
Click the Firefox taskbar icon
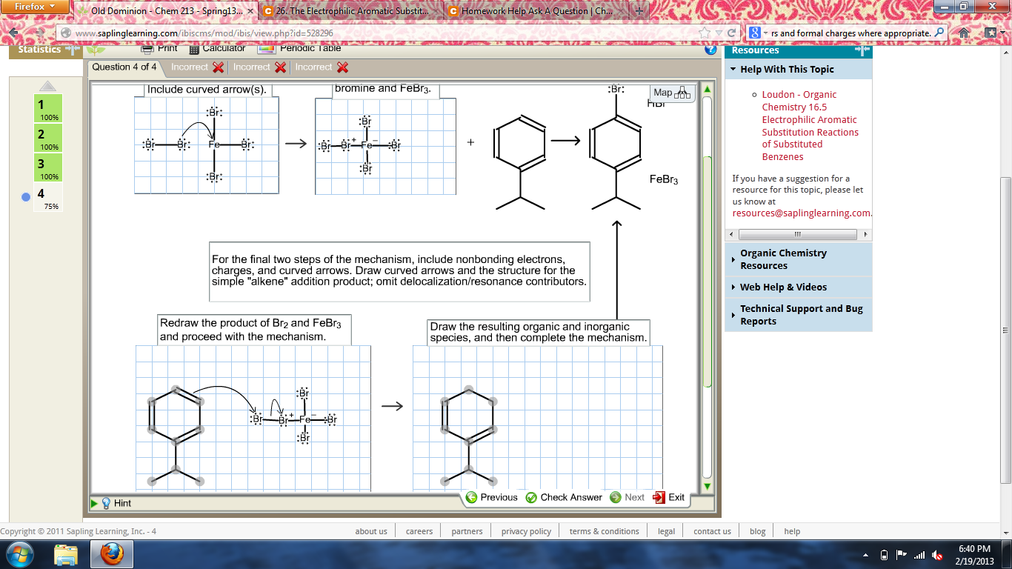[x=112, y=553]
